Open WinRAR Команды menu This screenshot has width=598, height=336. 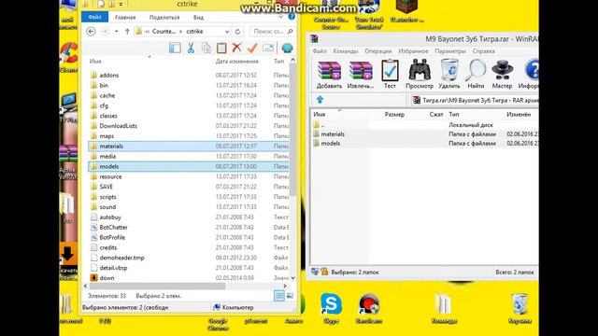click(346, 51)
